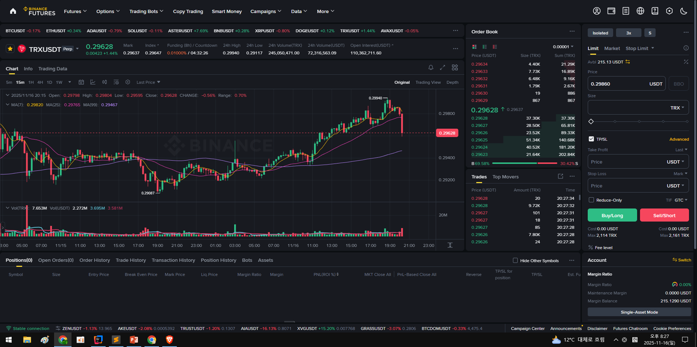Open the Advanced TP/SL link

coord(679,139)
